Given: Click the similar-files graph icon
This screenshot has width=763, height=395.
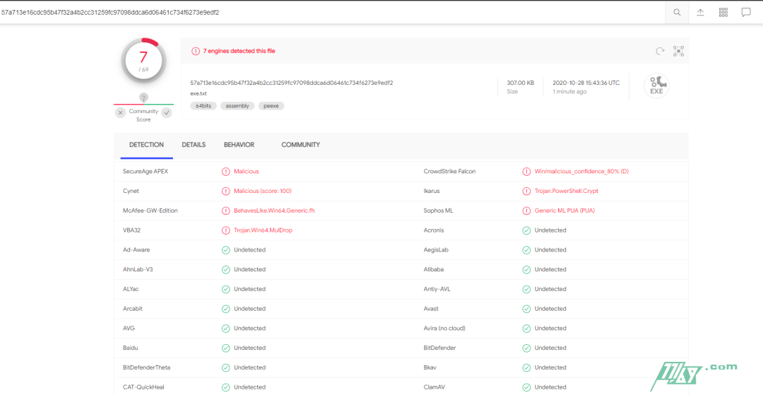Looking at the screenshot, I should (678, 51).
